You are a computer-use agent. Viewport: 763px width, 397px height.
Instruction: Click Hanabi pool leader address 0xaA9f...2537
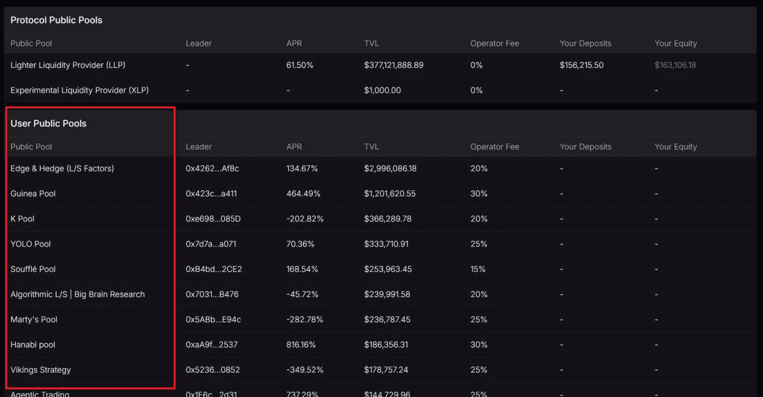point(212,345)
